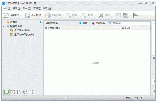Viewport: 157px width, 102px height.
Task: Open the File (文件) menu
Action: 7,8
